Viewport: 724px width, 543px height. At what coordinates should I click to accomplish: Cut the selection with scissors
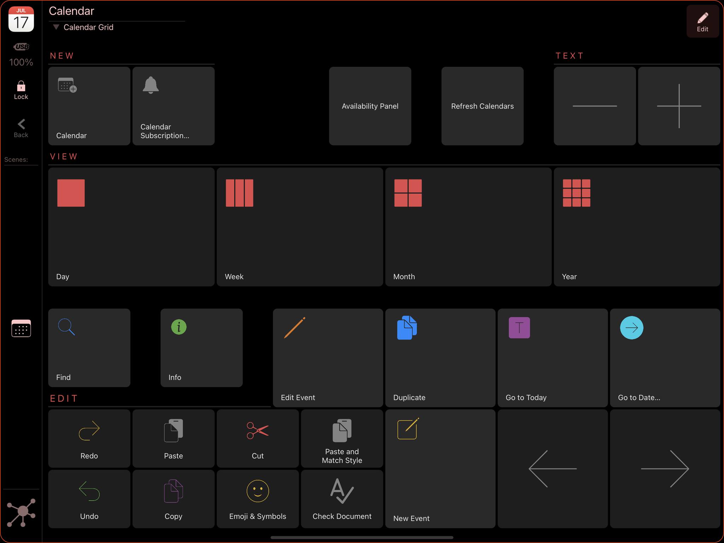coord(258,438)
